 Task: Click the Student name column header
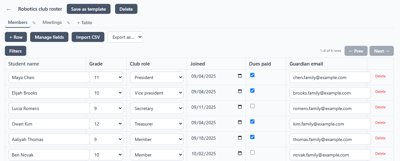(x=45, y=64)
